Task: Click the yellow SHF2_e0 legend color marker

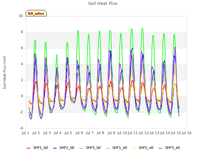Action: coord(134,148)
